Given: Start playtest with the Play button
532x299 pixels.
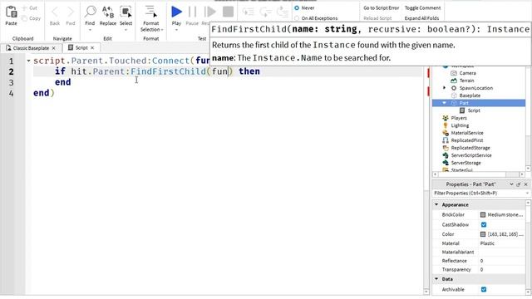Looking at the screenshot, I should coord(176,12).
